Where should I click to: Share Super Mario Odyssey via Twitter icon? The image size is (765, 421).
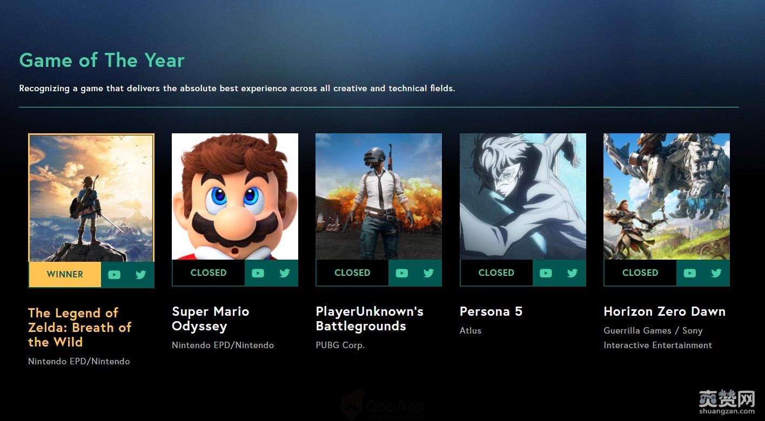[x=285, y=273]
